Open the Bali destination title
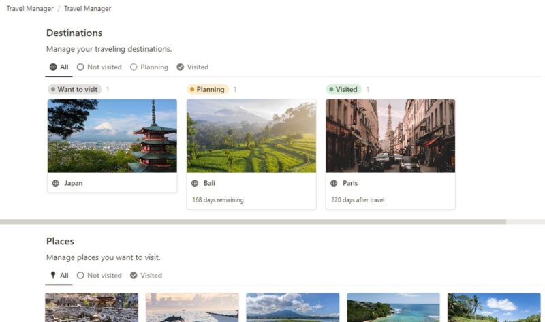Screen dimensions: 545x322 coord(209,183)
